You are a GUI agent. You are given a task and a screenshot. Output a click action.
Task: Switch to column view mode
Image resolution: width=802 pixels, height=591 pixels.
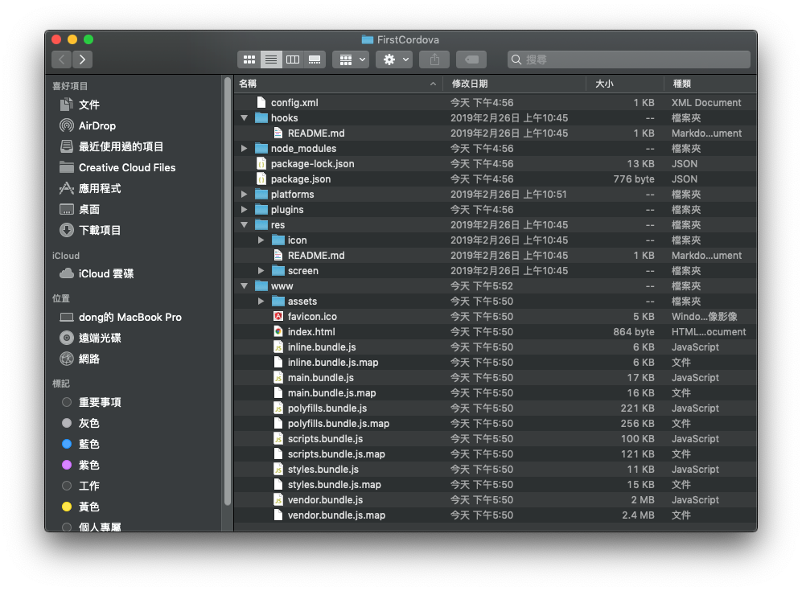[292, 59]
